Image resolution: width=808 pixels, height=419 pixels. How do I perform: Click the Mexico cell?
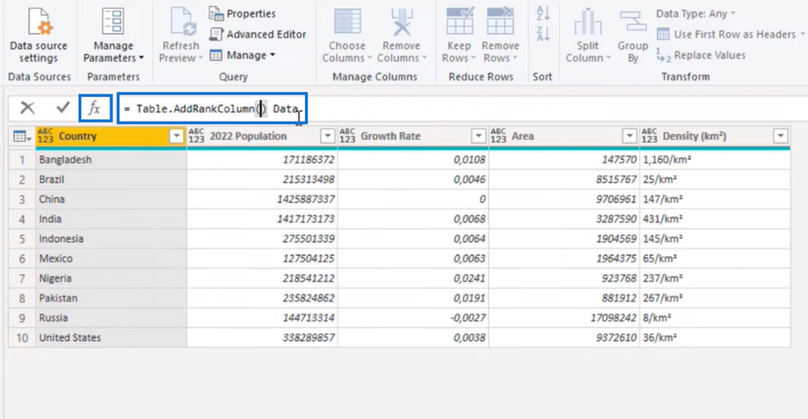coord(111,258)
